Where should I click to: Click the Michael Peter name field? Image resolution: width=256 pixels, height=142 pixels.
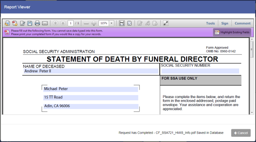[90, 89]
